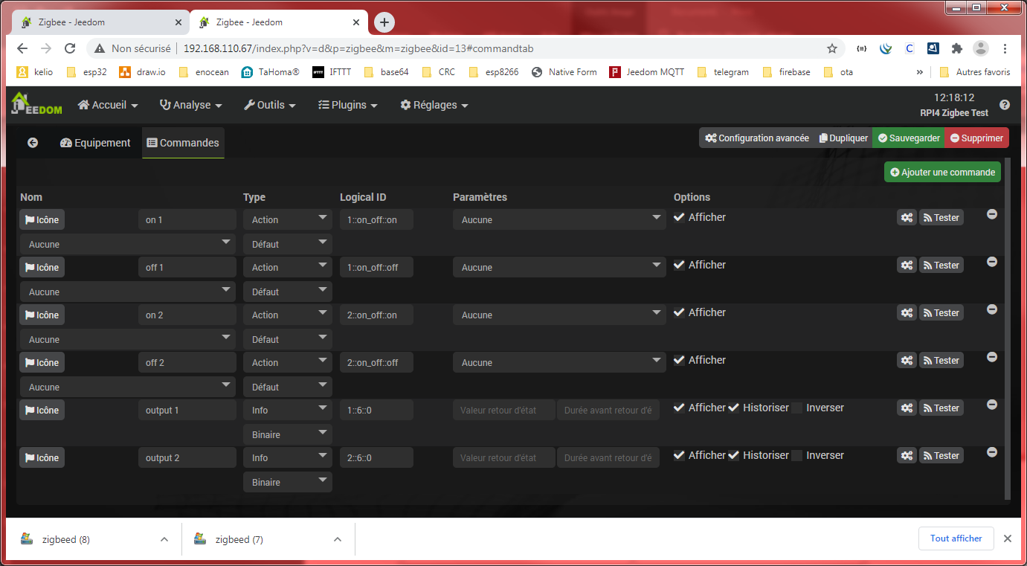1027x566 pixels.
Task: Open the Info type dropdown for output 1
Action: (288, 410)
